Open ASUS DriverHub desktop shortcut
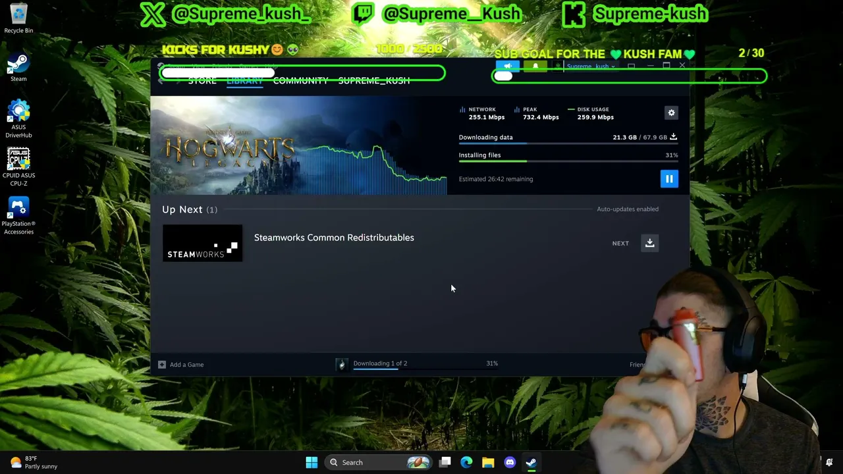The width and height of the screenshot is (843, 474). click(18, 119)
